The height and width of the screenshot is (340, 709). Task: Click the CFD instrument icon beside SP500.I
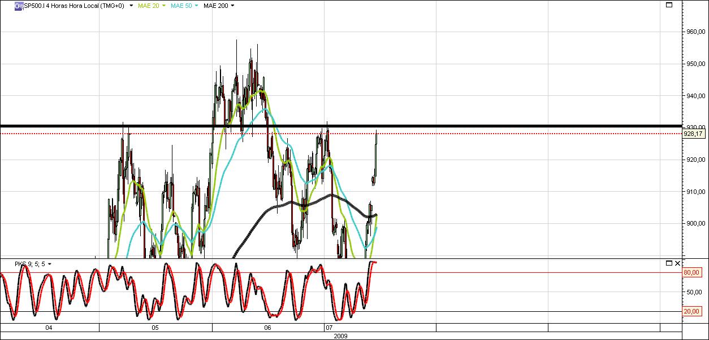click(x=19, y=6)
